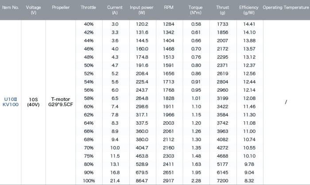Select the Input power (W) header
This screenshot has width=310, height=185.
pos(142,10)
